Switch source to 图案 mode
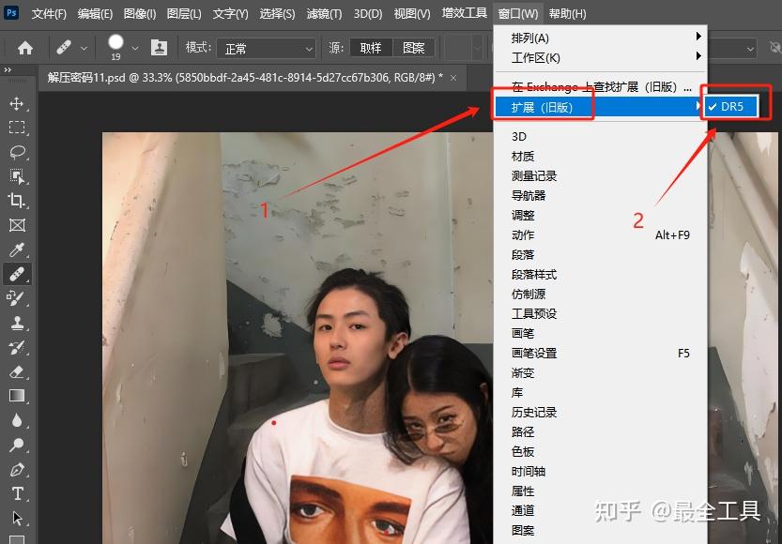Viewport: 782px width, 544px height. (413, 47)
